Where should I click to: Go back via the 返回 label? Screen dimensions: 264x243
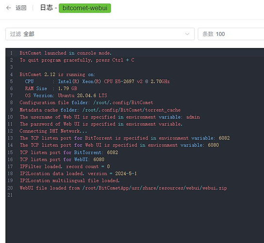pos(21,8)
